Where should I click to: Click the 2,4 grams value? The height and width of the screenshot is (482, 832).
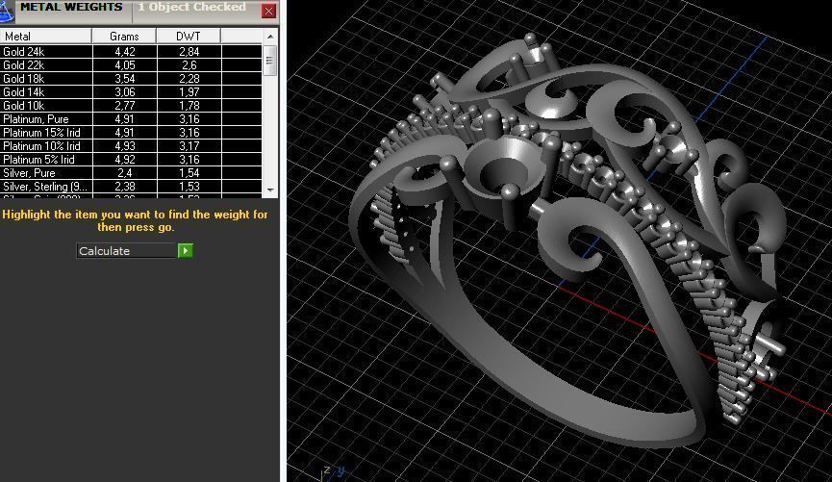coord(125,173)
